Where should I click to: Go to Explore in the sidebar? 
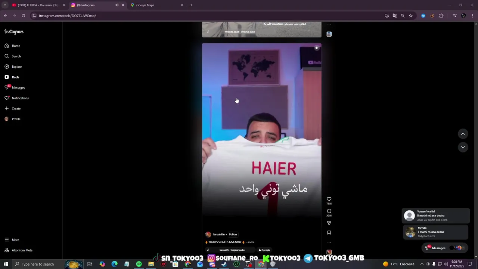tap(13, 67)
